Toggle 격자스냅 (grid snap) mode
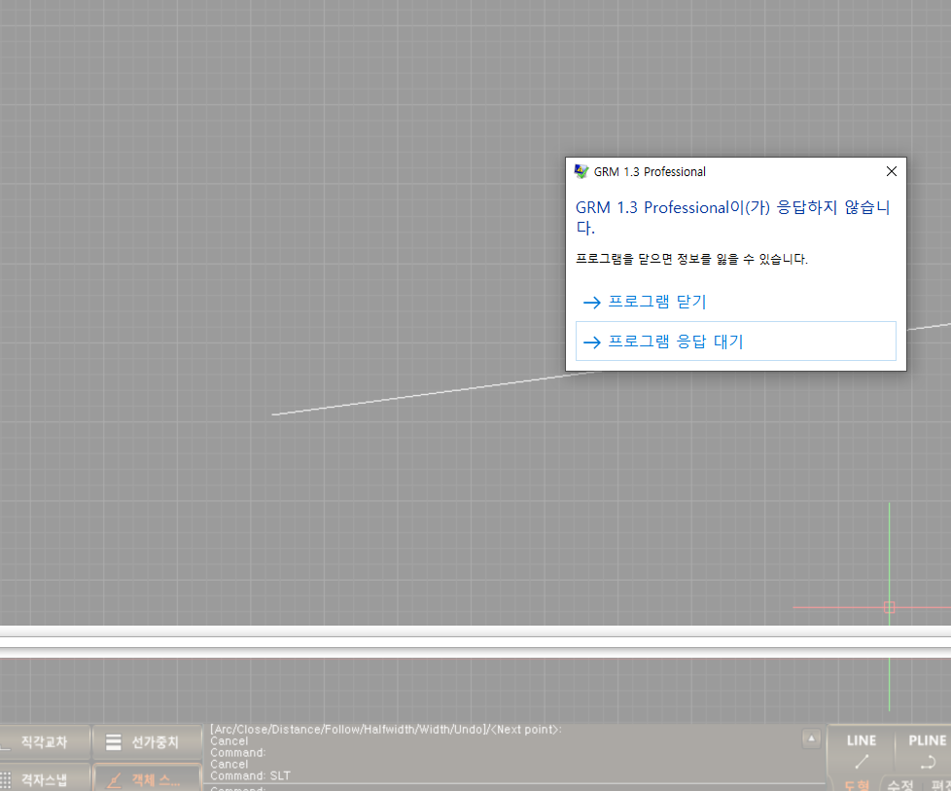 [45, 779]
